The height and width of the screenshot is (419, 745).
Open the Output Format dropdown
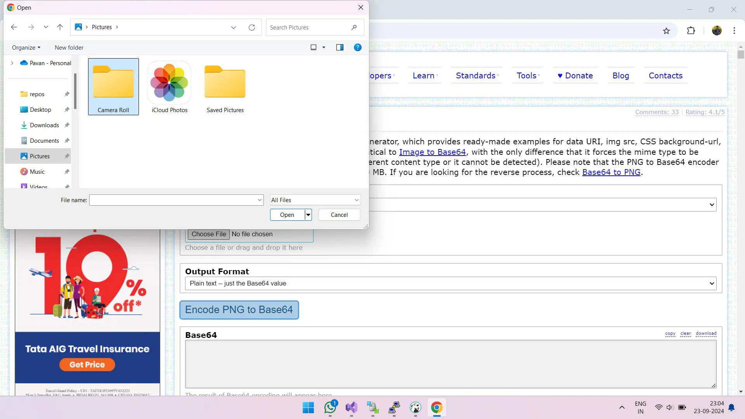tap(450, 284)
